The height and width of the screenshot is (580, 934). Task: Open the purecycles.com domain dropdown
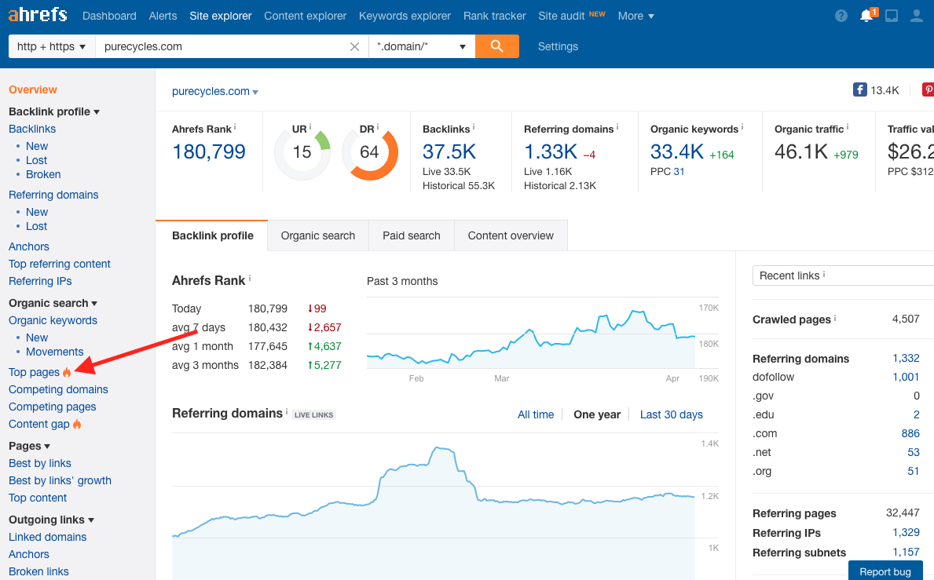coord(215,92)
